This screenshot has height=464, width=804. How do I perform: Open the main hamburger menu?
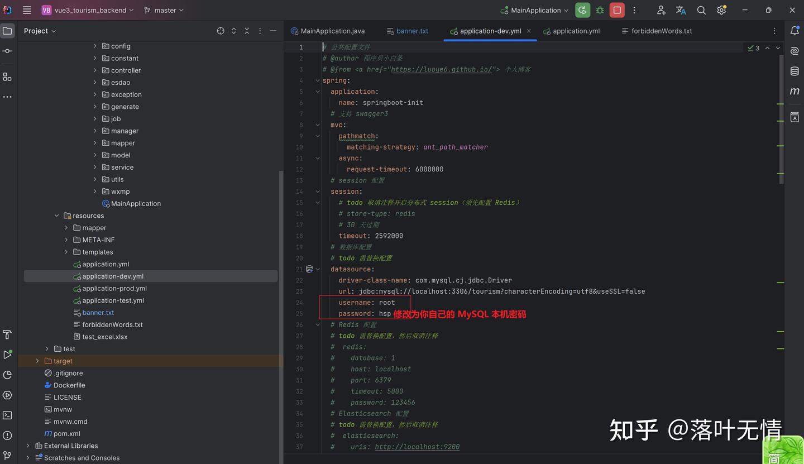coord(27,10)
